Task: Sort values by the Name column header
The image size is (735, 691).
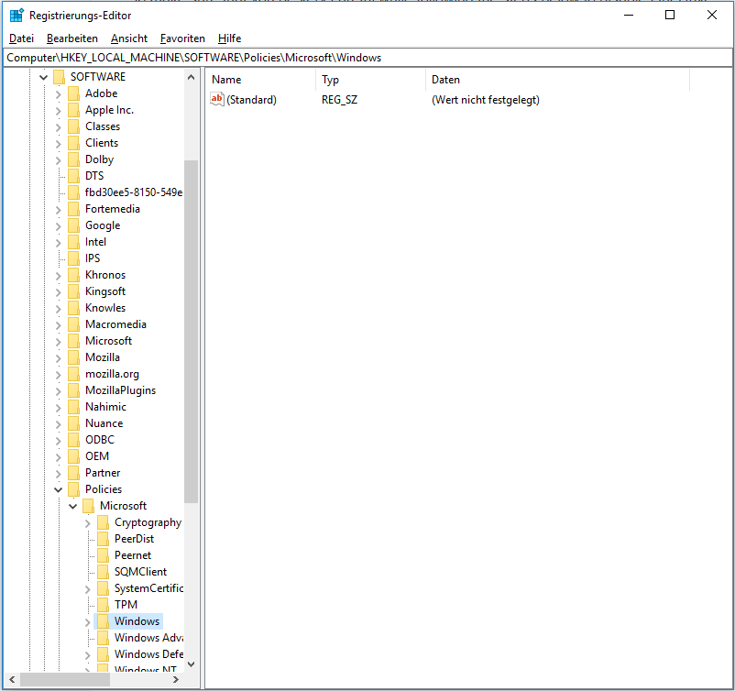Action: 261,80
